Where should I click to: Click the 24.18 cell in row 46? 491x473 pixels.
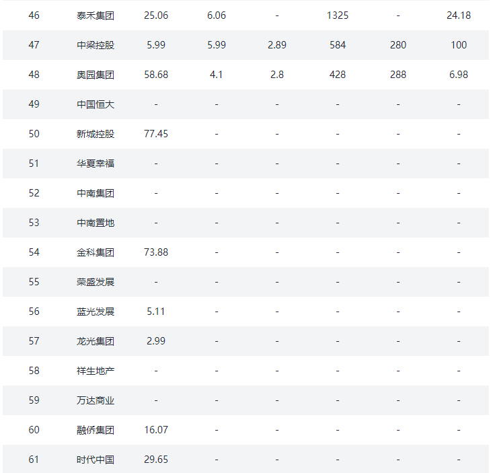click(x=459, y=15)
